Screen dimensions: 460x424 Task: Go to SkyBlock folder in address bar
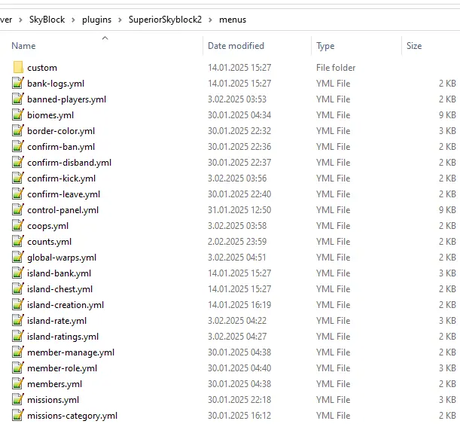pyautogui.click(x=47, y=20)
